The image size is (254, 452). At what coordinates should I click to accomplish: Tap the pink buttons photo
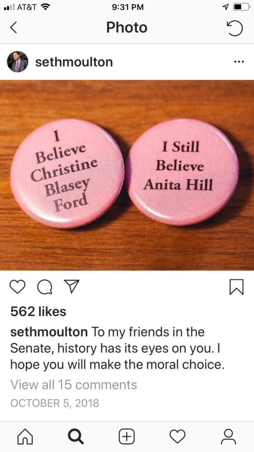(x=127, y=175)
